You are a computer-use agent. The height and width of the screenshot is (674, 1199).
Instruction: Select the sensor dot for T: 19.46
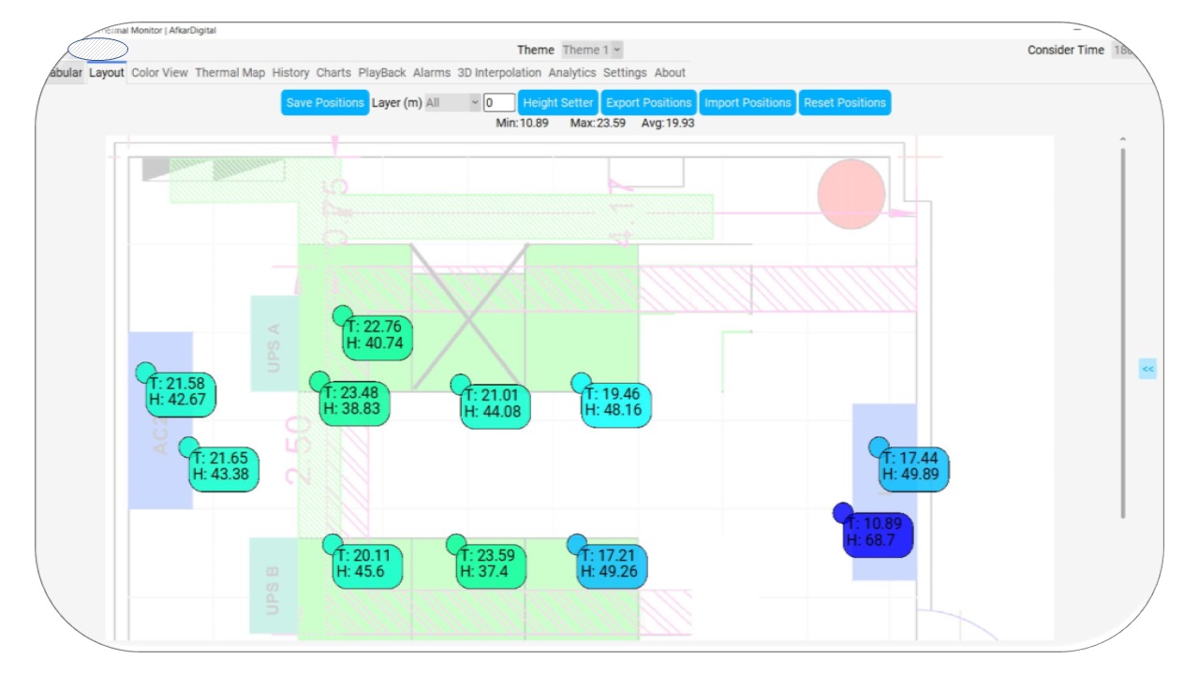(581, 382)
